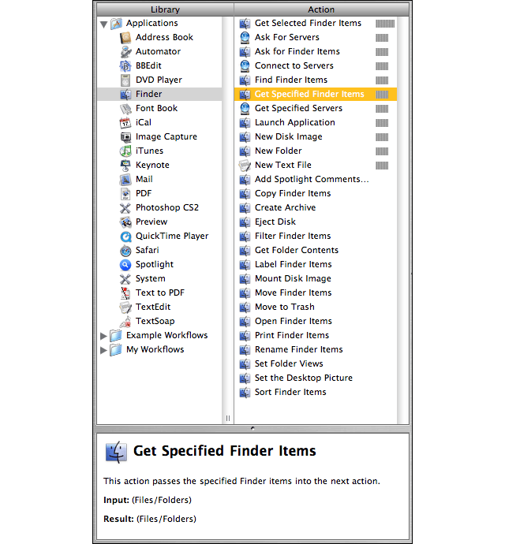Click the iCal calendar icon
The width and height of the screenshot is (505, 544).
(x=125, y=122)
